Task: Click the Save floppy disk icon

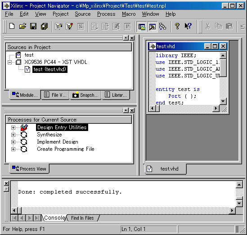Action: click(33, 26)
